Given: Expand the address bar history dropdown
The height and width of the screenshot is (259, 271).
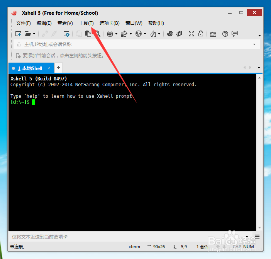Looking at the screenshot, I should 254,44.
